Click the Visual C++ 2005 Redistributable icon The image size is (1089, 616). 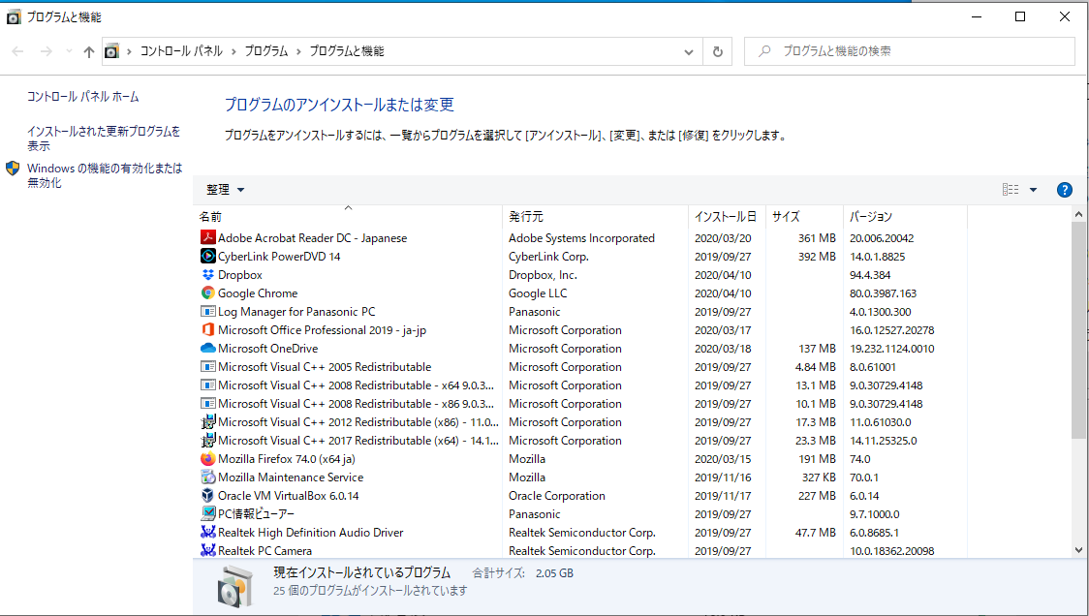[x=207, y=367]
